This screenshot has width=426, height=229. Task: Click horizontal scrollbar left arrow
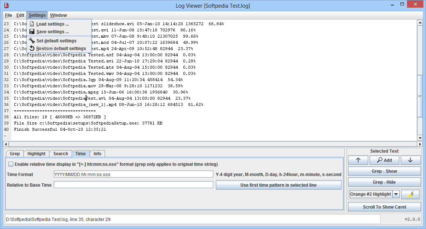click(6, 144)
